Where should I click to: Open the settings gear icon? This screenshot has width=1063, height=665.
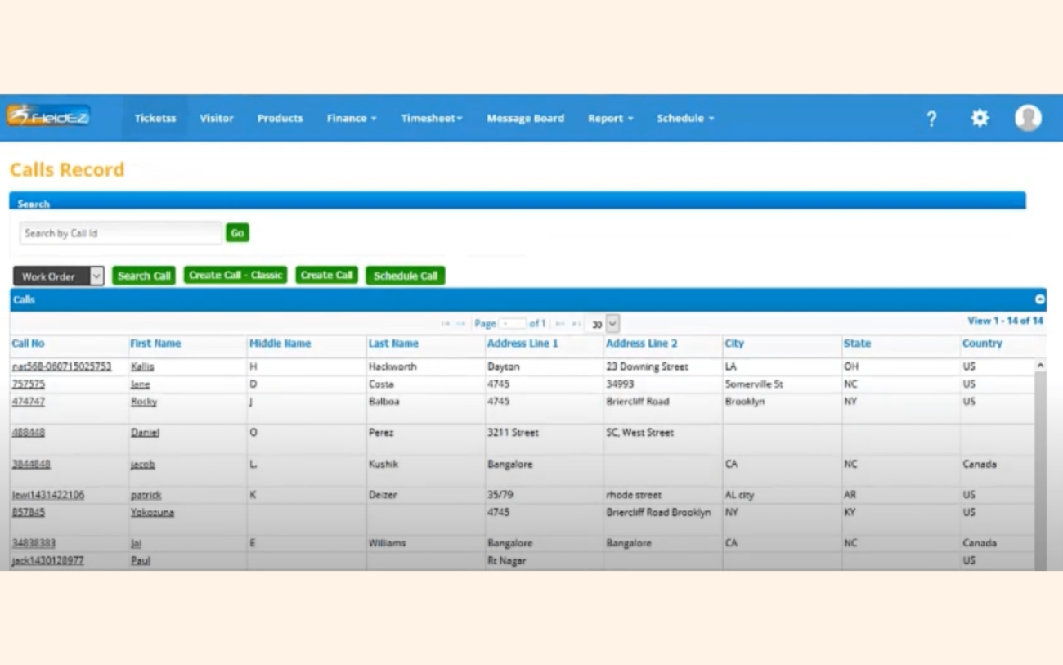[x=980, y=118]
